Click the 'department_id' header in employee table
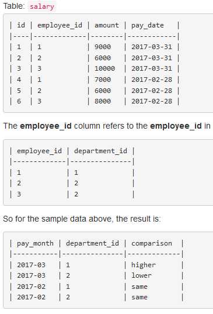213x314 pixels. [101, 151]
